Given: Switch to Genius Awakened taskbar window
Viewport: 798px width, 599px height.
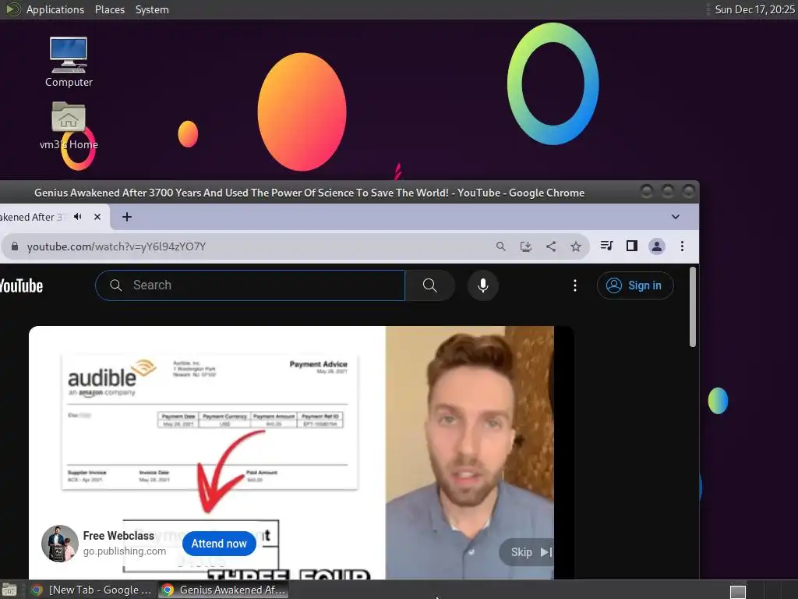Looking at the screenshot, I should (224, 590).
